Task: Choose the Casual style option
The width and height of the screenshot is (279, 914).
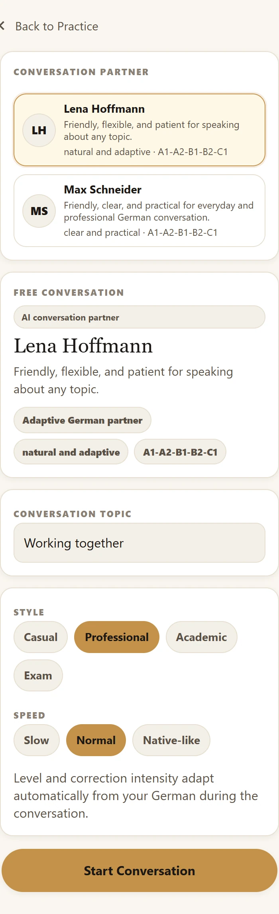Action: [41, 637]
